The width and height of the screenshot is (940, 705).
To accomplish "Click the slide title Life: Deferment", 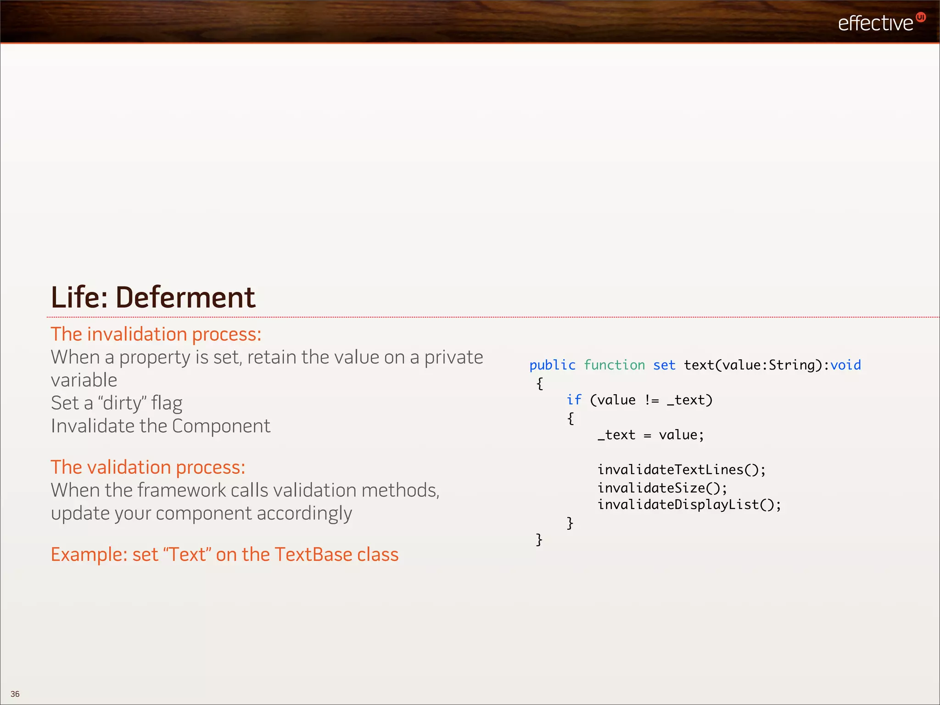I will click(153, 297).
